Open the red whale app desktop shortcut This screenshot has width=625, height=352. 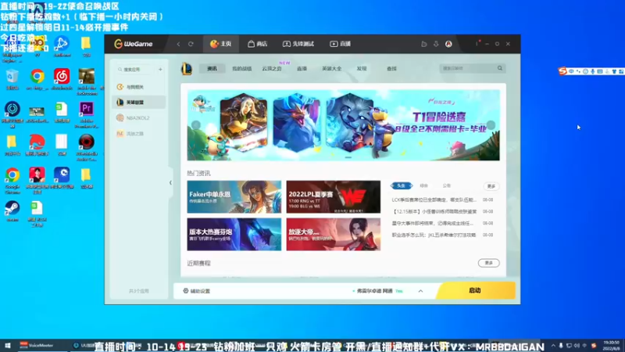[x=37, y=145]
